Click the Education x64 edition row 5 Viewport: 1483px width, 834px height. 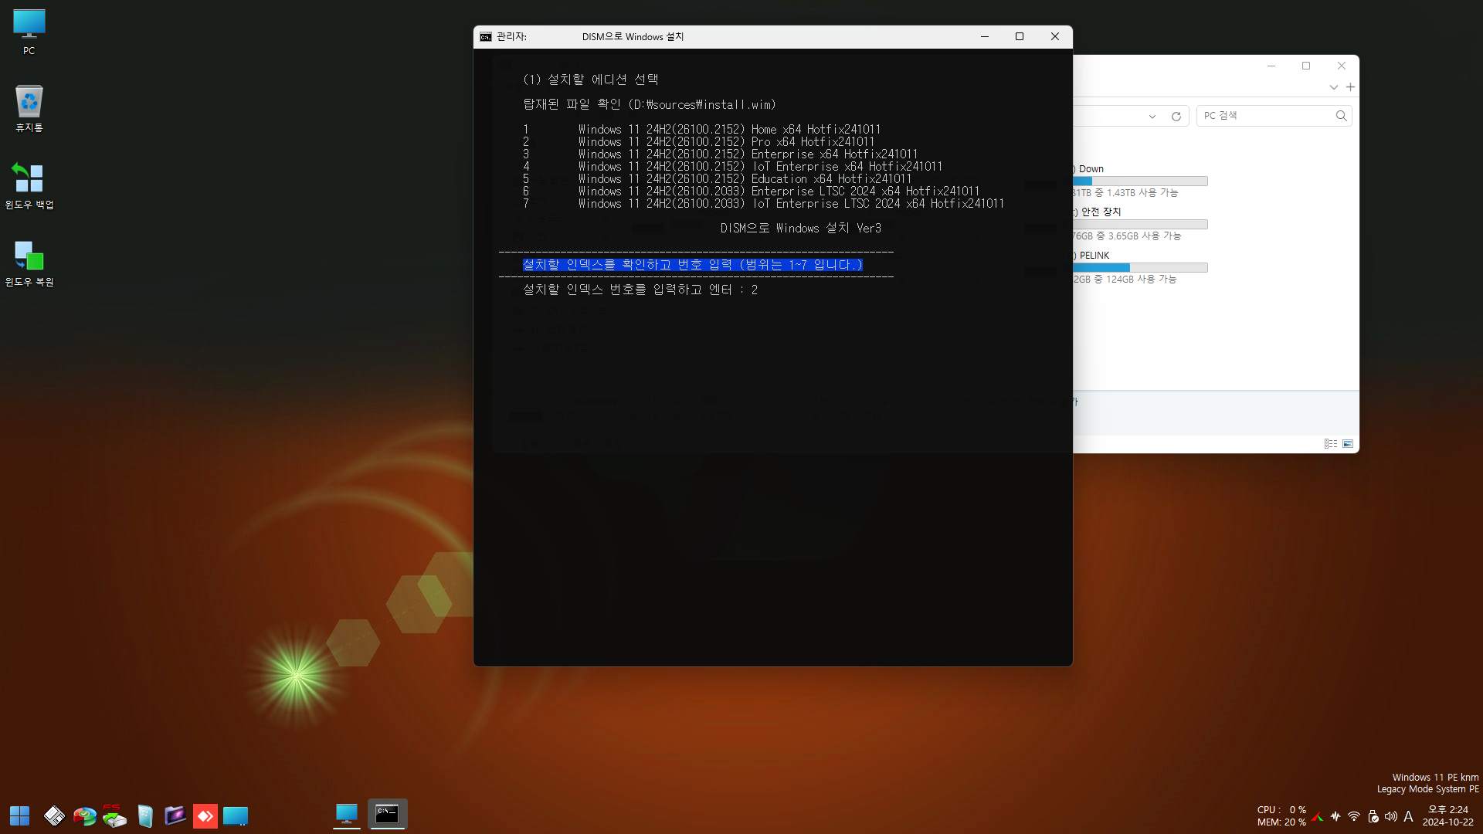(717, 179)
